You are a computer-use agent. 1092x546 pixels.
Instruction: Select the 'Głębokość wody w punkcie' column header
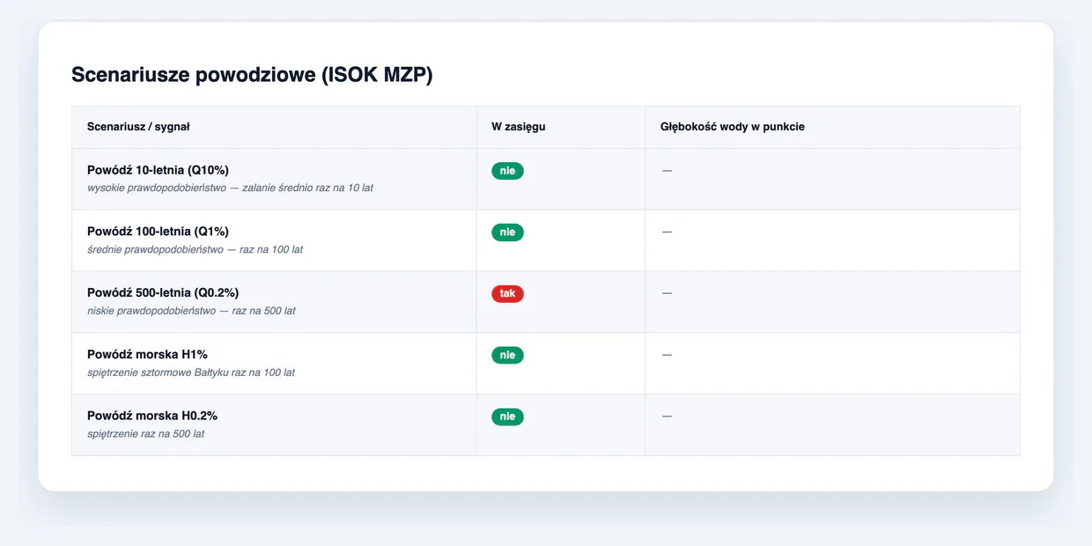coord(733,127)
